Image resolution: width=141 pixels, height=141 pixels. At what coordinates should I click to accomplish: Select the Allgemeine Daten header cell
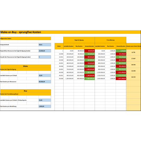click(x=25, y=39)
